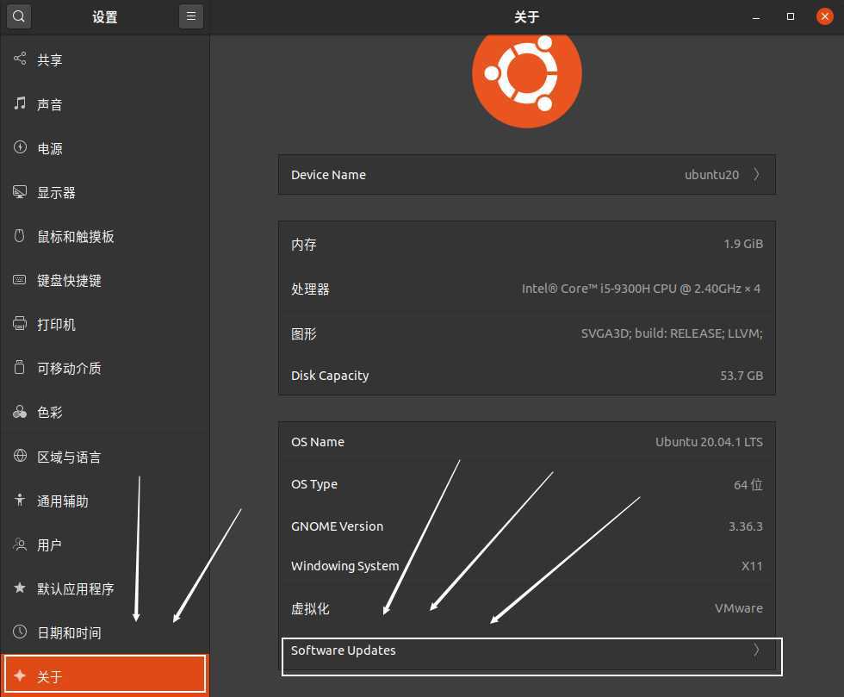This screenshot has width=844, height=697.
Task: Open 键盘快捷键 keyboard shortcuts
Action: point(105,280)
